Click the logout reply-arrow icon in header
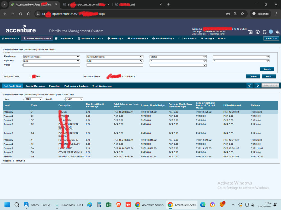Viewport: 281px width, 210px height. [277, 32]
